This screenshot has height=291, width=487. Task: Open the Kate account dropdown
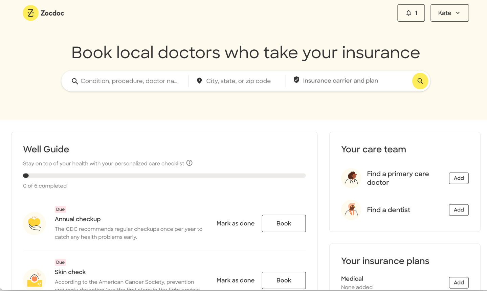[x=449, y=13]
